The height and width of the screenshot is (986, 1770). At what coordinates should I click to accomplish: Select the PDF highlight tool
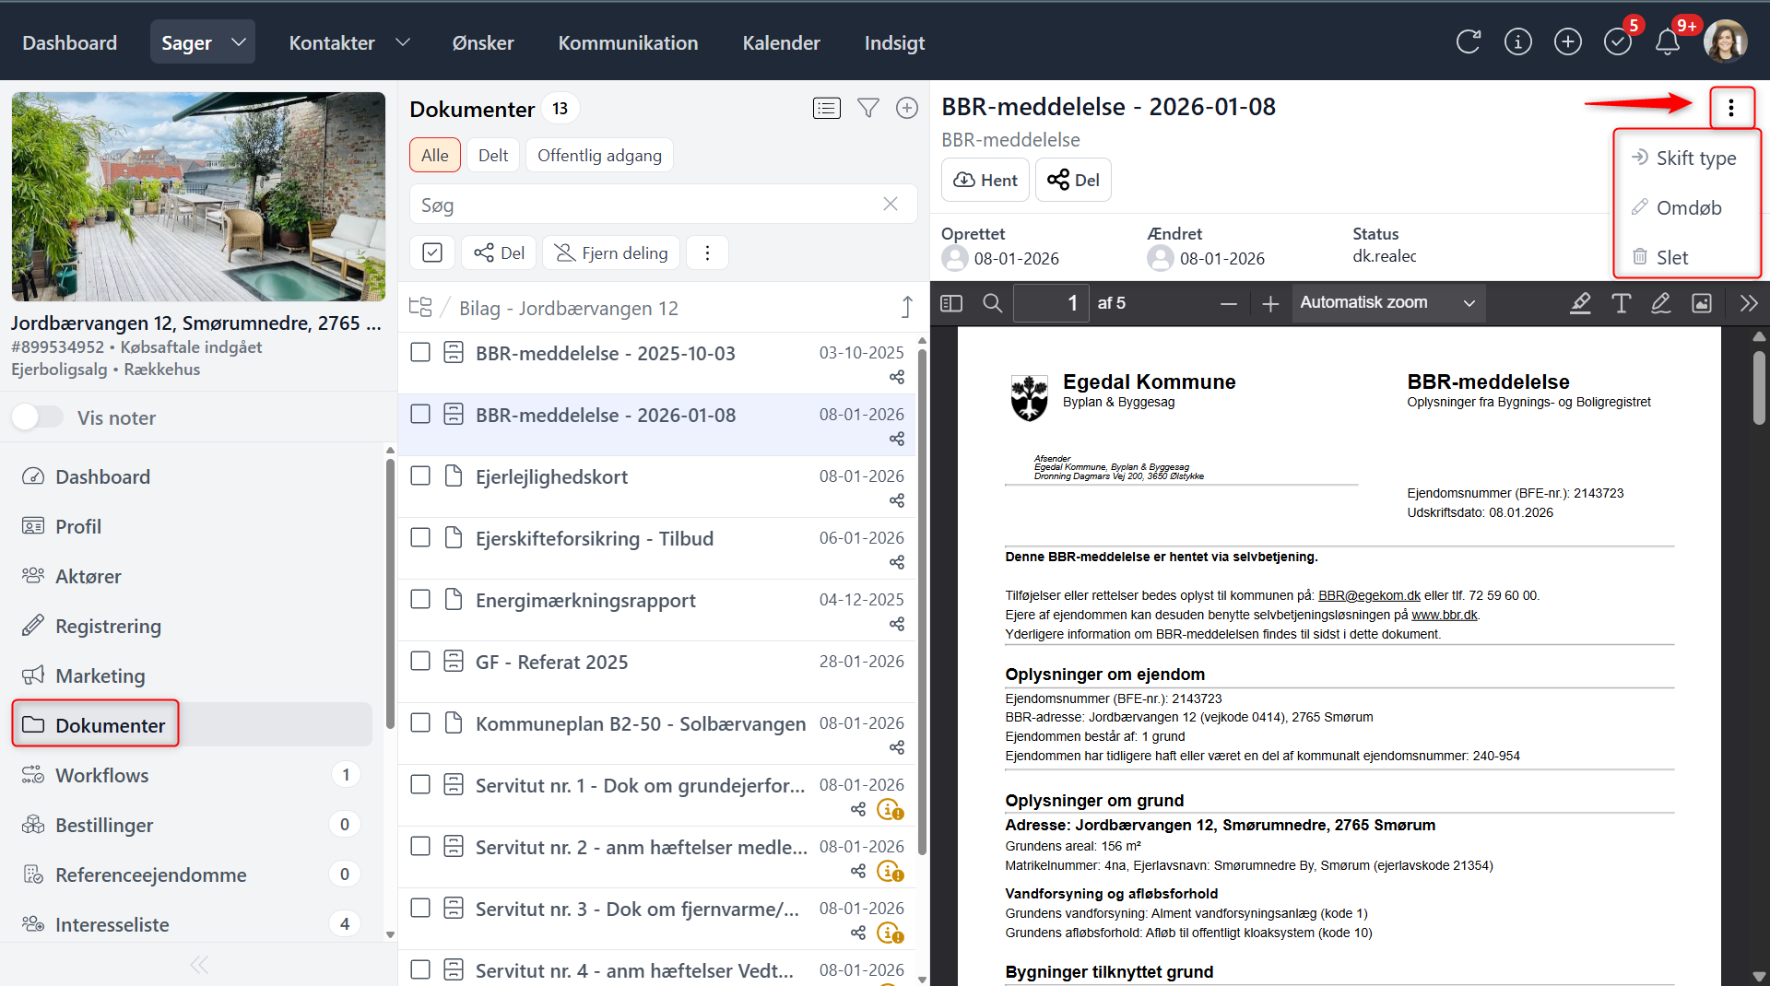click(1580, 303)
